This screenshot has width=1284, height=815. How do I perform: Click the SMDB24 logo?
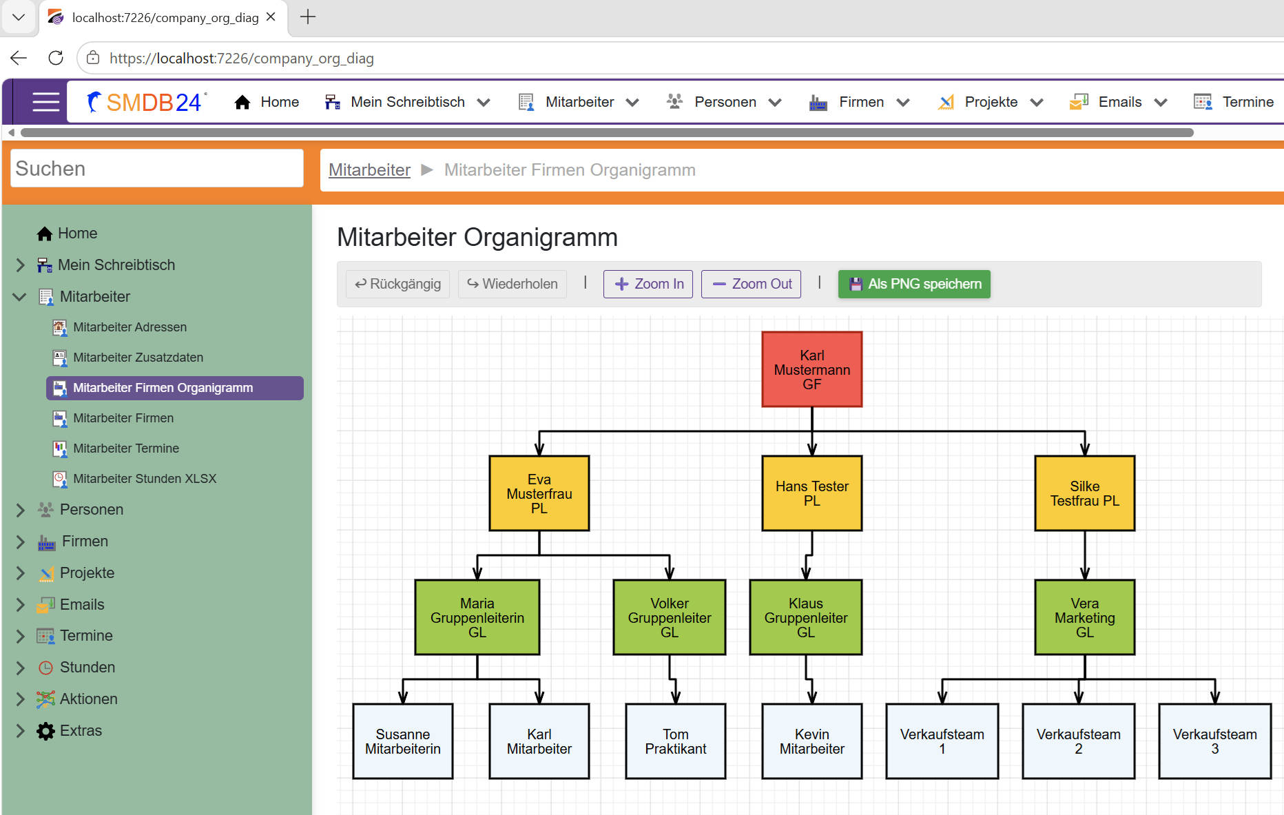point(147,102)
